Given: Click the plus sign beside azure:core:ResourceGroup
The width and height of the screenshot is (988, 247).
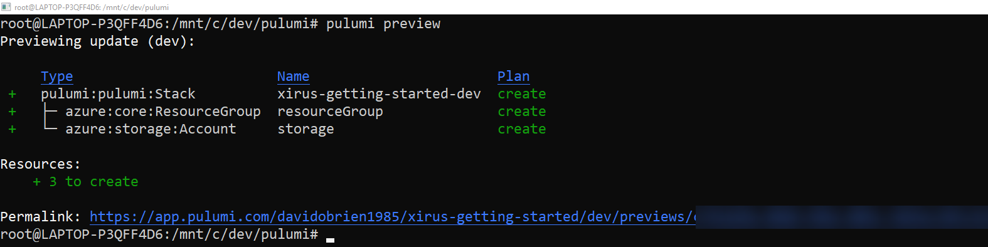Looking at the screenshot, I should (12, 112).
